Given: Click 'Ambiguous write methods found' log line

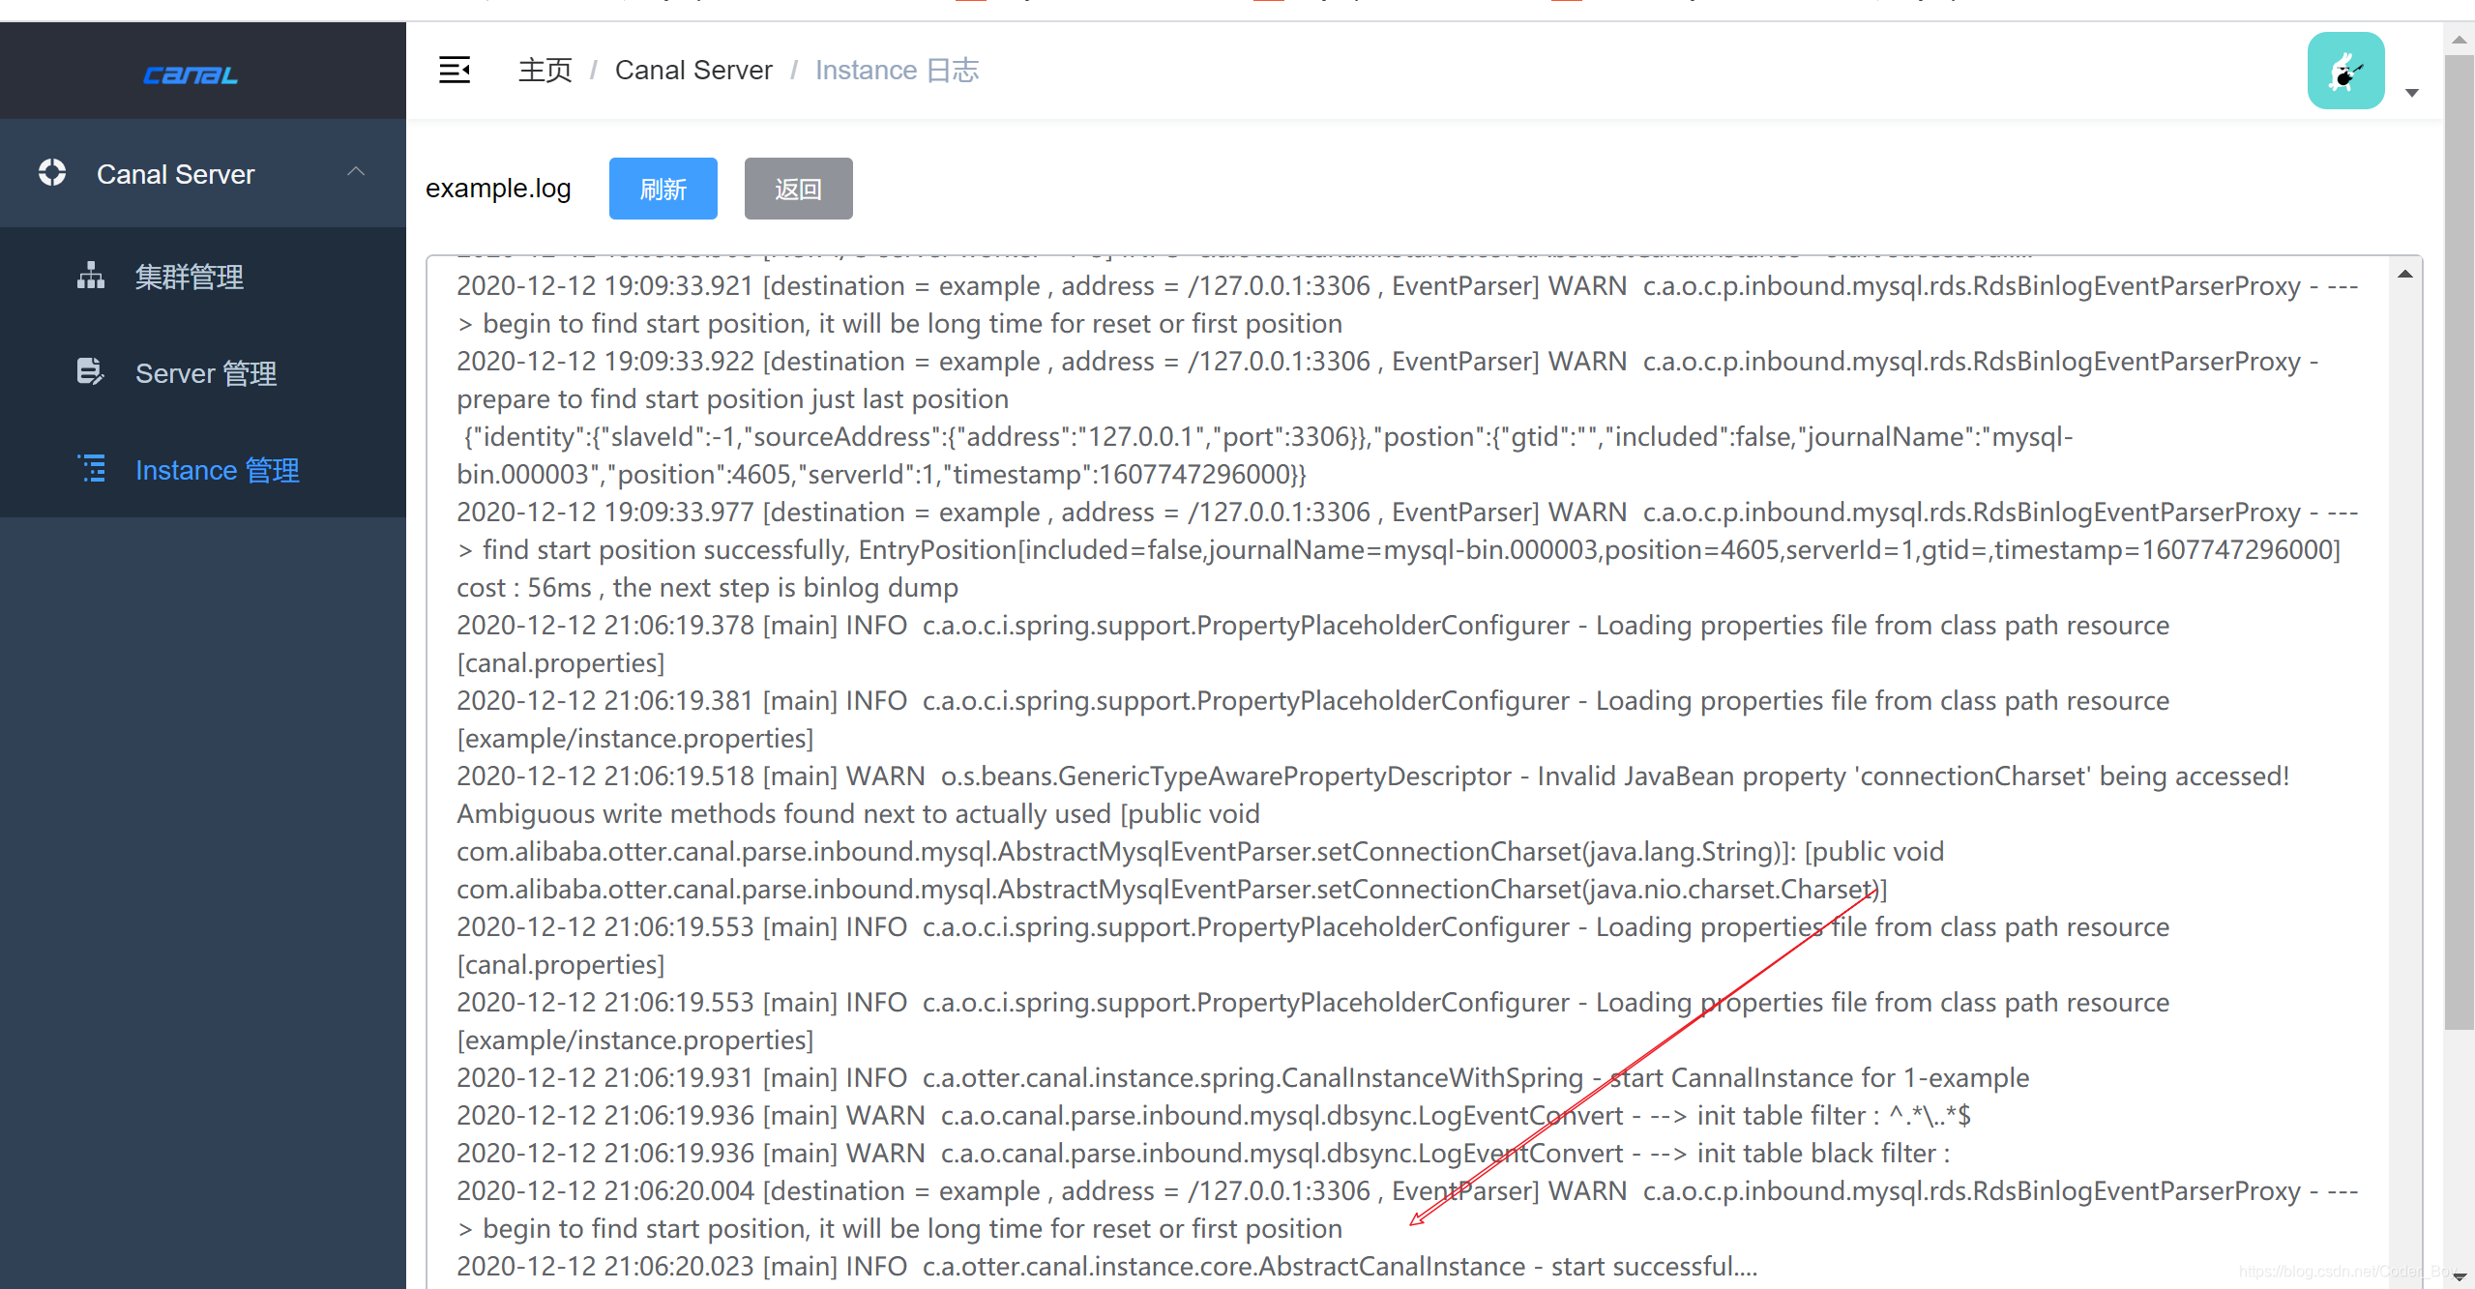Looking at the screenshot, I should tap(858, 814).
